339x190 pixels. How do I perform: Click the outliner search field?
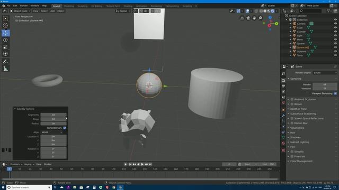tap(310, 11)
